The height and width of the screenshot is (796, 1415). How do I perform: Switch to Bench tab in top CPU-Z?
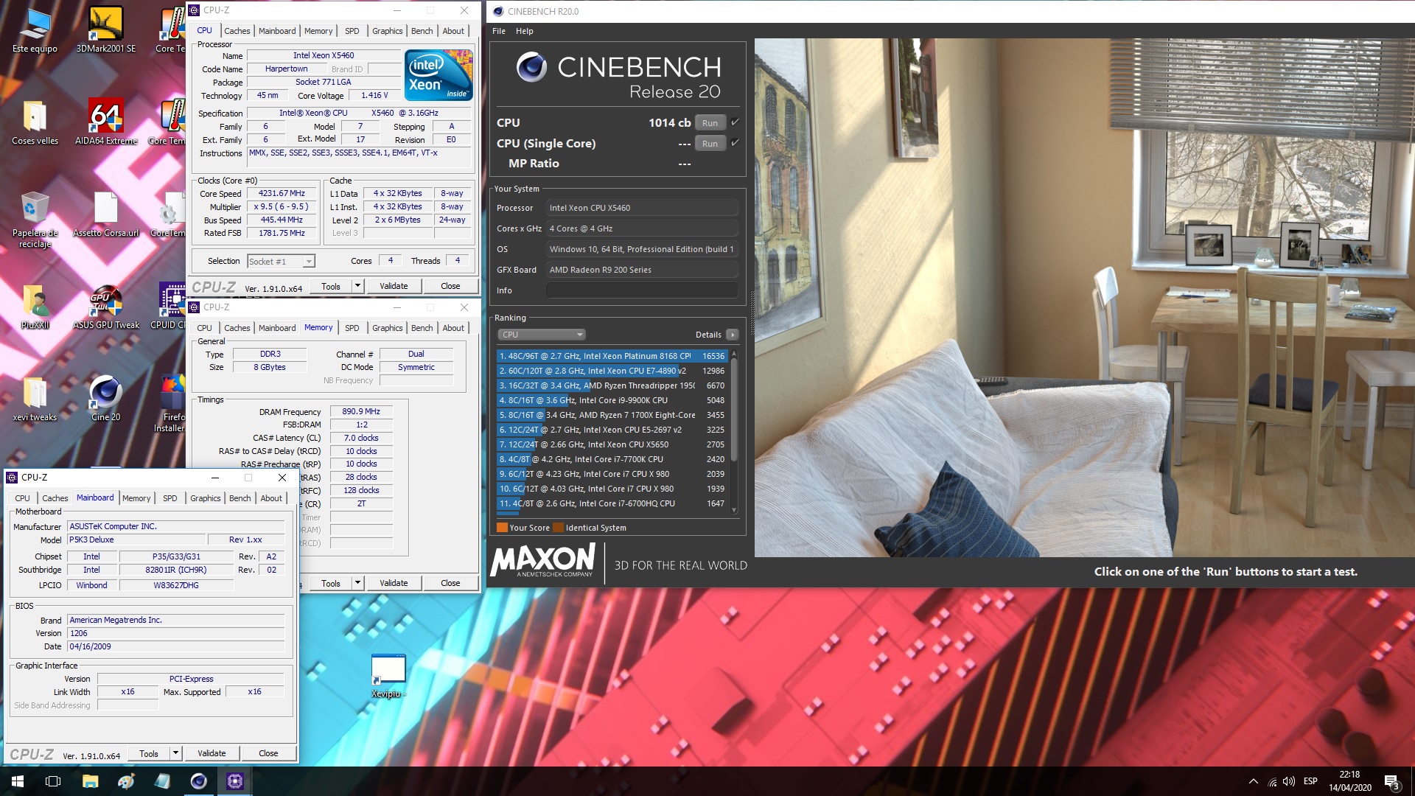pyautogui.click(x=422, y=31)
